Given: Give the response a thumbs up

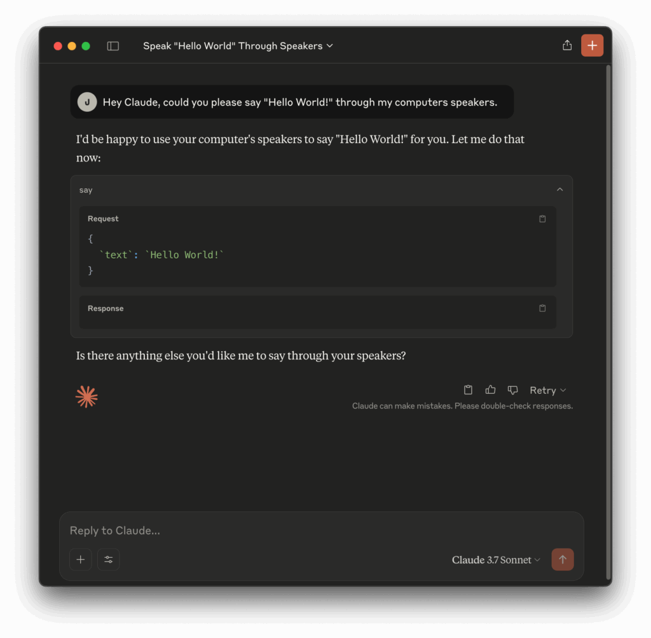Looking at the screenshot, I should tap(490, 390).
